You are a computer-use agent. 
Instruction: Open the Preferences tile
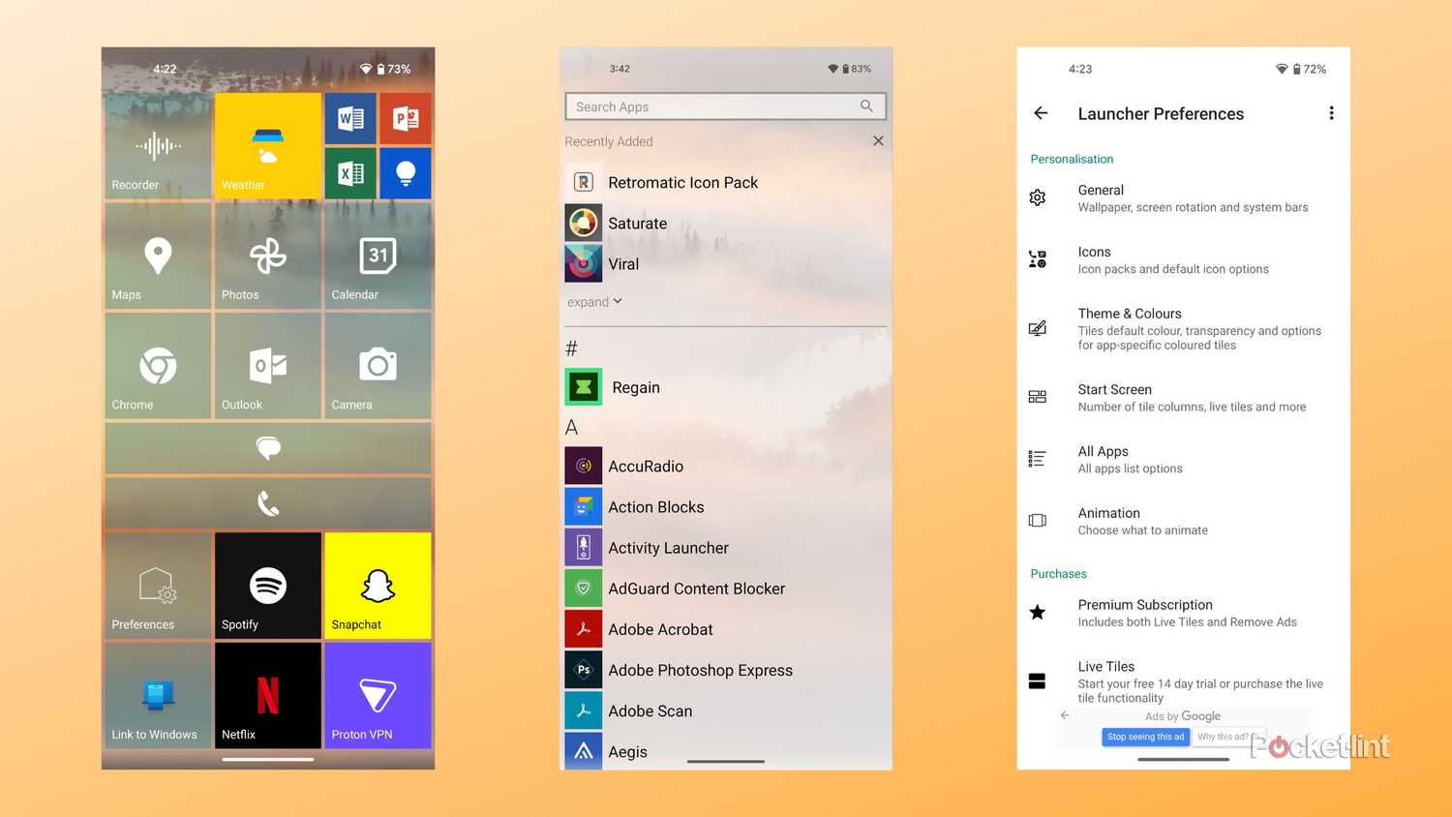click(158, 586)
